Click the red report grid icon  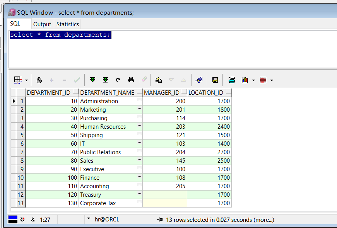tap(263, 80)
